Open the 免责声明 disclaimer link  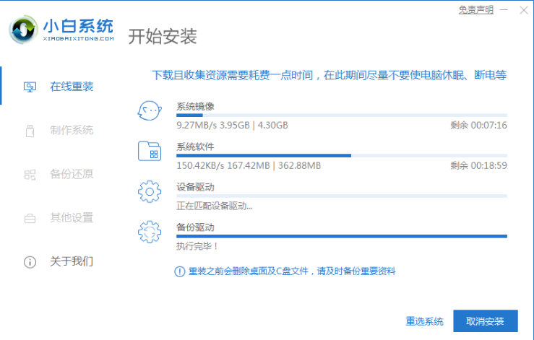point(476,10)
